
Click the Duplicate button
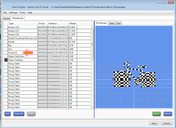pyautogui.click(x=19, y=114)
